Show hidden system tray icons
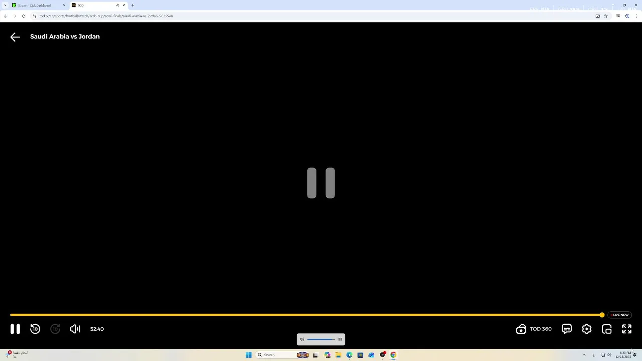This screenshot has width=642, height=361. coord(584,355)
